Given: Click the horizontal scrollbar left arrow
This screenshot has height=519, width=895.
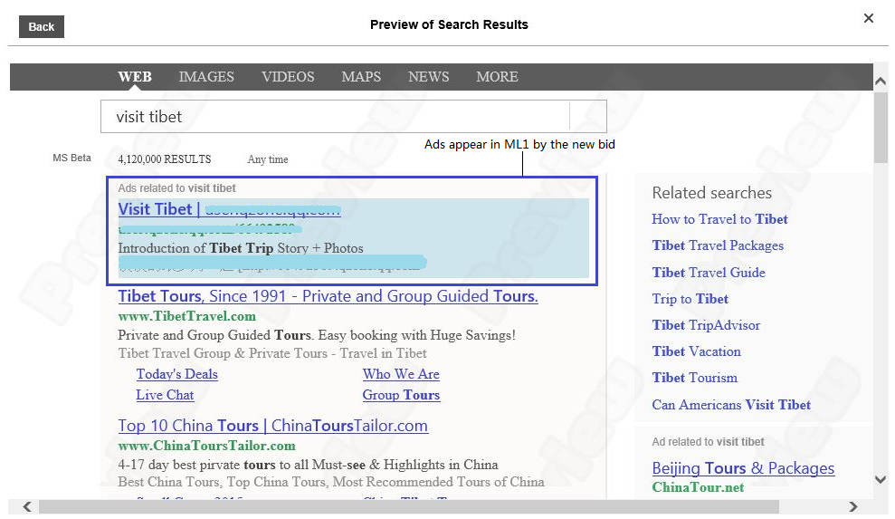Looking at the screenshot, I should coord(27,506).
